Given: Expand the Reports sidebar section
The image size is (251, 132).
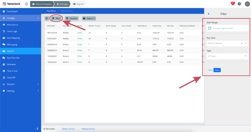Looking at the screenshot, I should point(20,84).
